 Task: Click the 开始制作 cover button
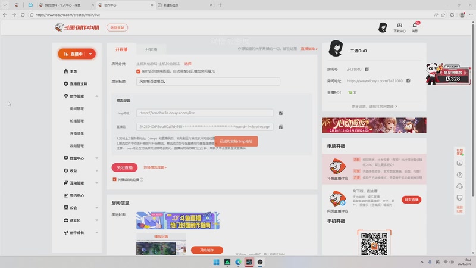click(x=206, y=250)
